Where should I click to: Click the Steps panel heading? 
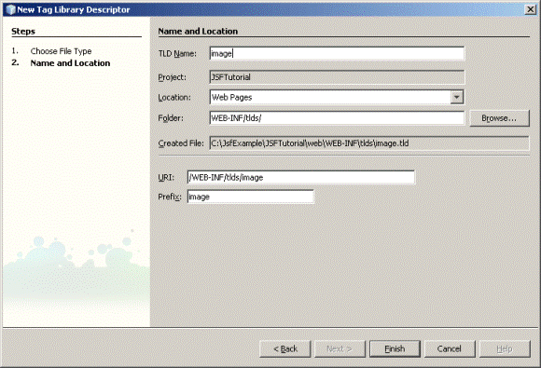pyautogui.click(x=23, y=32)
